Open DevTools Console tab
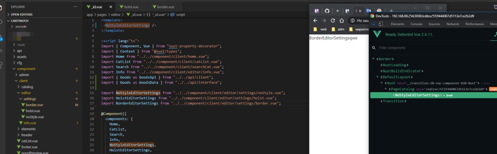Viewport: 497px width, 154px height. coord(416,24)
